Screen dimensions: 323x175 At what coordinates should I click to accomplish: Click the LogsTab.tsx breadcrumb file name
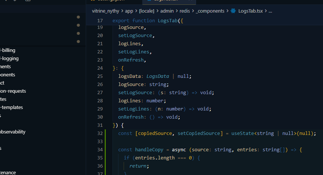(x=251, y=11)
